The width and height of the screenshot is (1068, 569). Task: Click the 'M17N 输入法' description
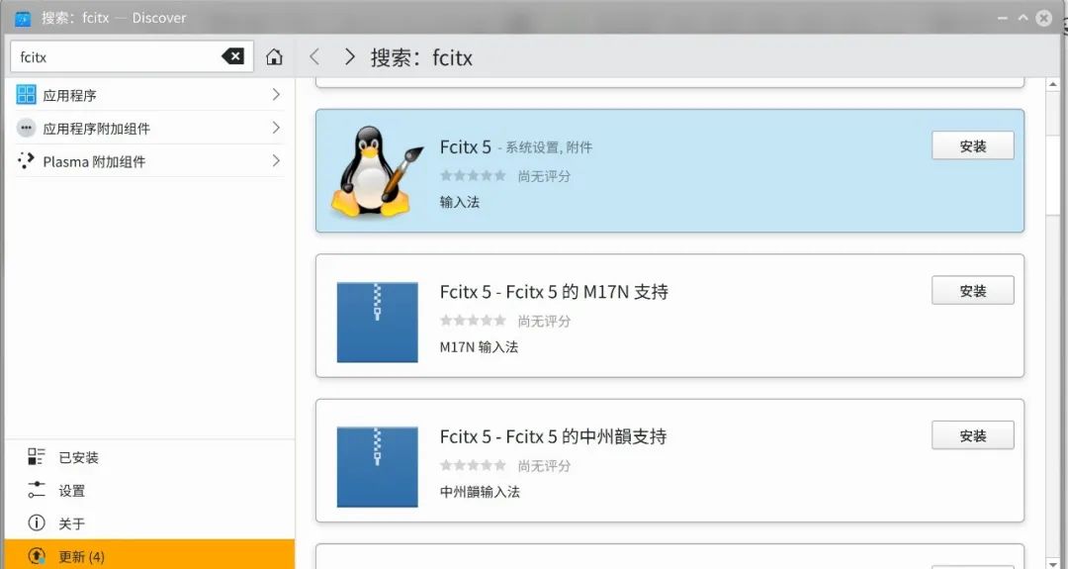pos(479,347)
